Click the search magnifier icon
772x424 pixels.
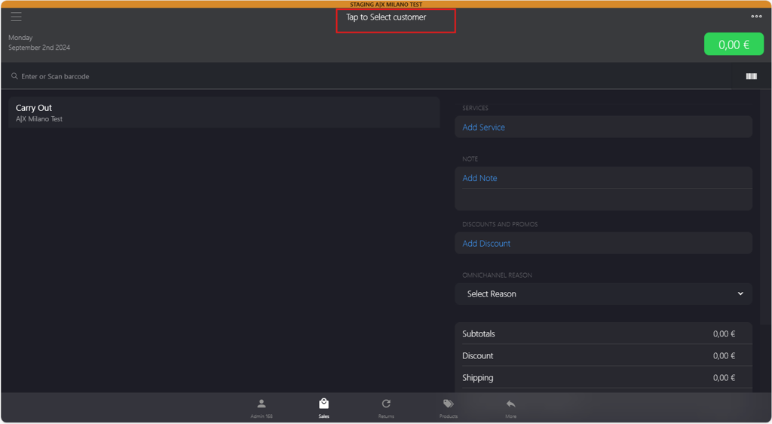click(x=14, y=76)
